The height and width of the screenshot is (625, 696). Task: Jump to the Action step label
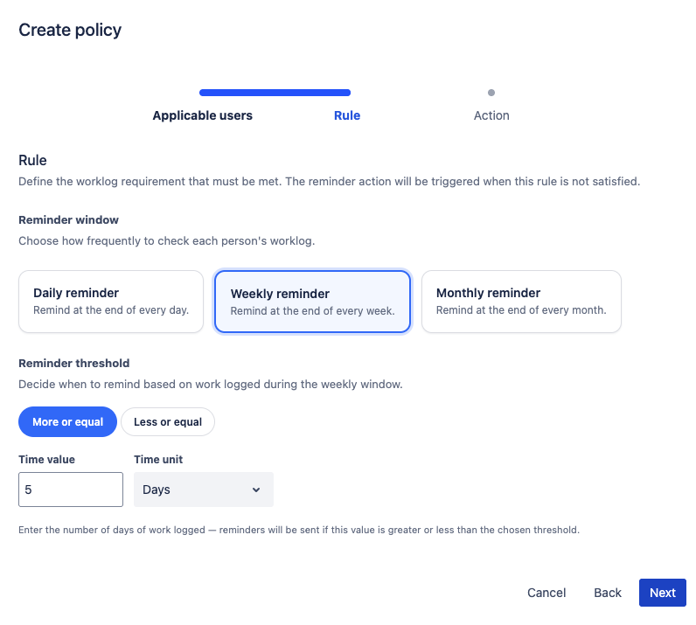pyautogui.click(x=491, y=115)
